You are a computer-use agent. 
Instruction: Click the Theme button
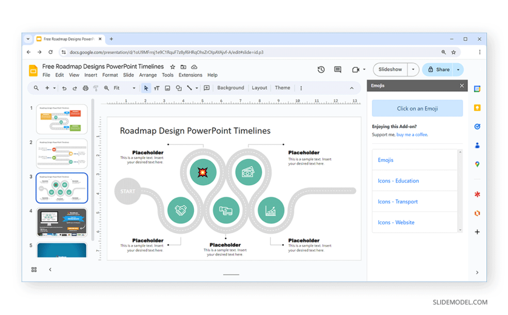[283, 88]
